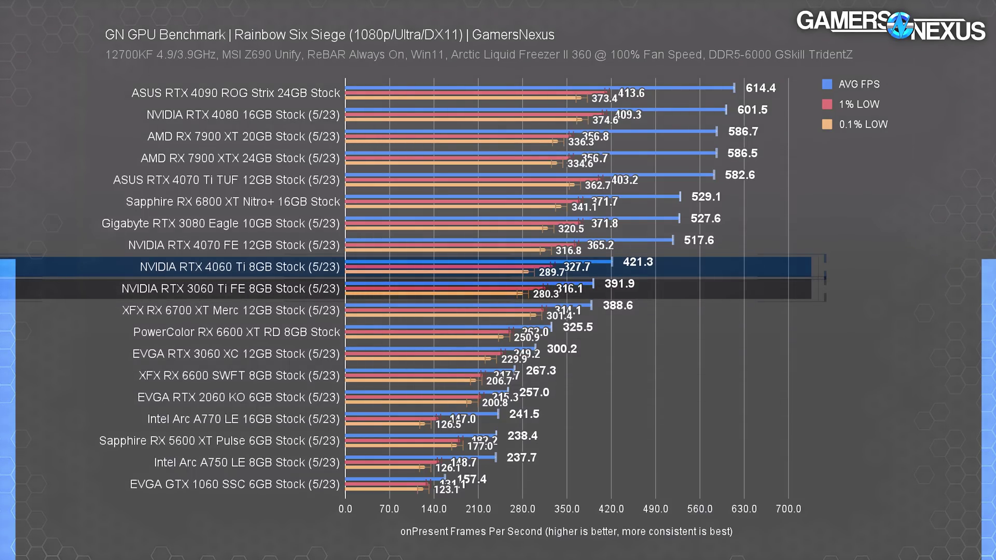Click the EVGA GTX 1060 SSC label

[234, 484]
